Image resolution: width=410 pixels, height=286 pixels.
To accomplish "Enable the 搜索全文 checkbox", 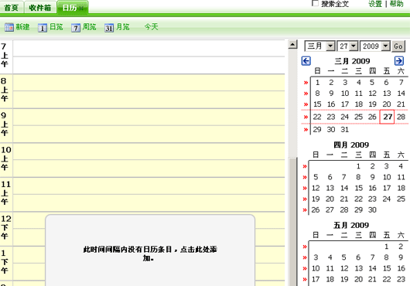I will coord(316,3).
